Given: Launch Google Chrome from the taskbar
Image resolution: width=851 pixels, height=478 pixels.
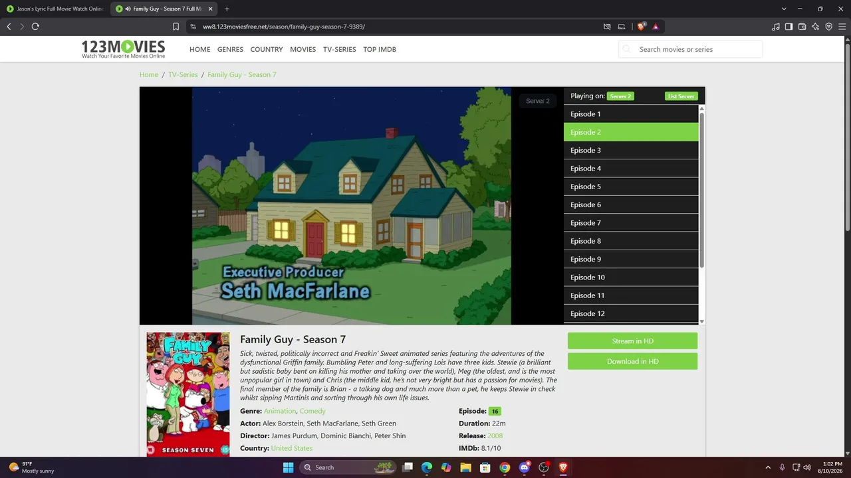Looking at the screenshot, I should click(x=505, y=467).
